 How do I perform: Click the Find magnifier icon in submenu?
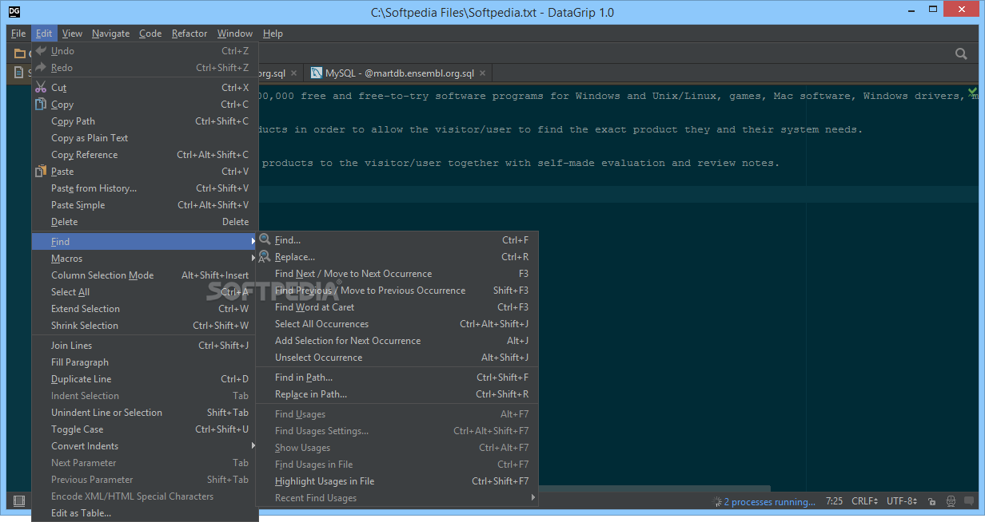[265, 239]
